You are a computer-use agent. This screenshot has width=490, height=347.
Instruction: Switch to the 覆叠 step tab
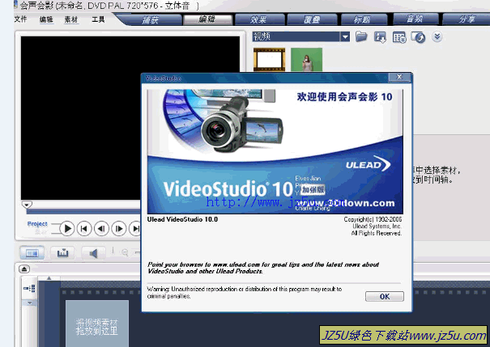tap(312, 19)
